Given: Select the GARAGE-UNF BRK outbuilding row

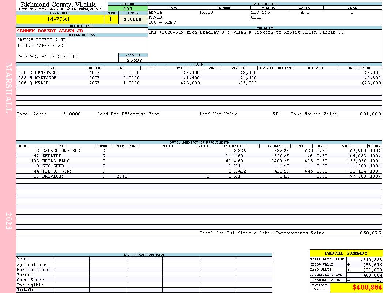Looking at the screenshot, I should pos(199,151).
